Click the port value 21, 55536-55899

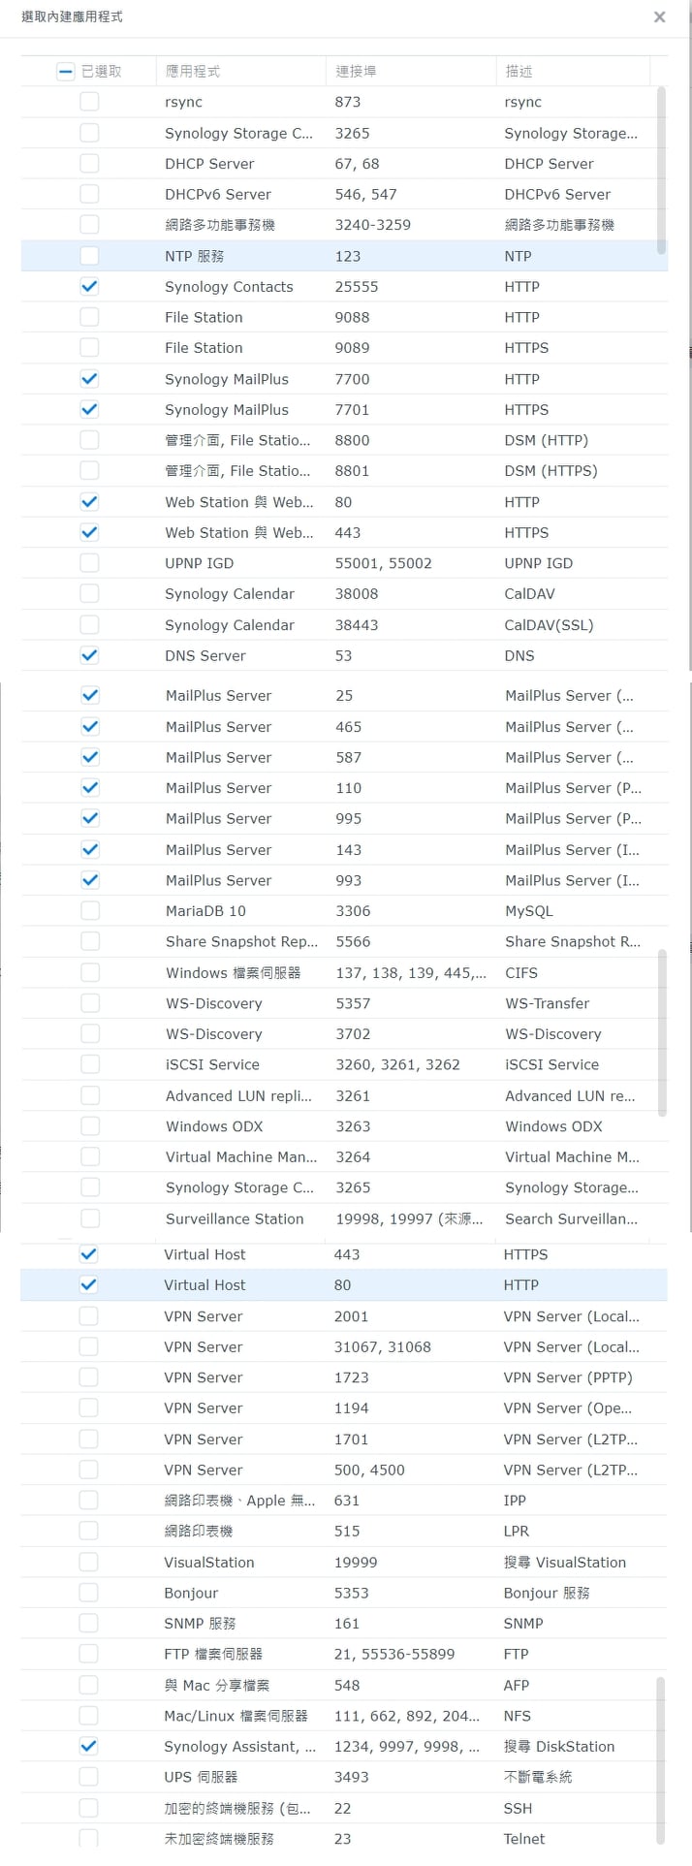click(394, 1654)
